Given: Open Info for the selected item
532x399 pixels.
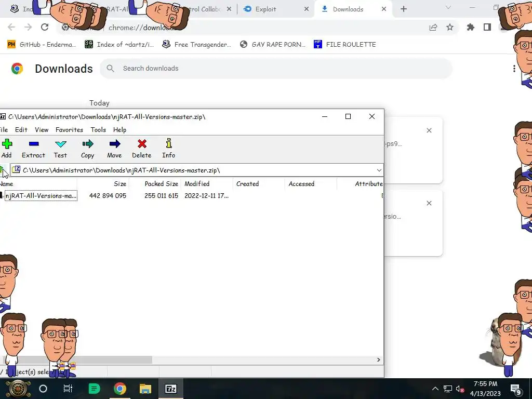Looking at the screenshot, I should click(169, 149).
